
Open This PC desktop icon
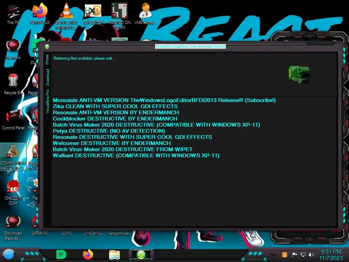(13, 14)
